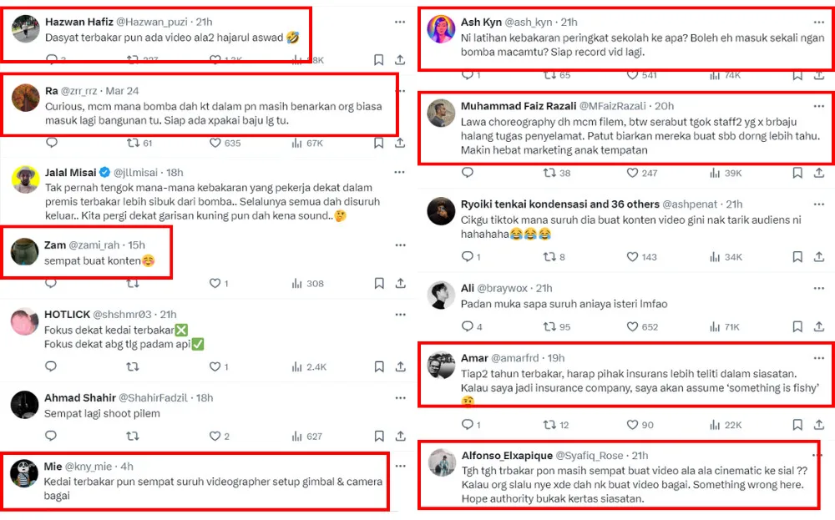
Task: Bookmark Ali's tweet
Action: (x=797, y=326)
